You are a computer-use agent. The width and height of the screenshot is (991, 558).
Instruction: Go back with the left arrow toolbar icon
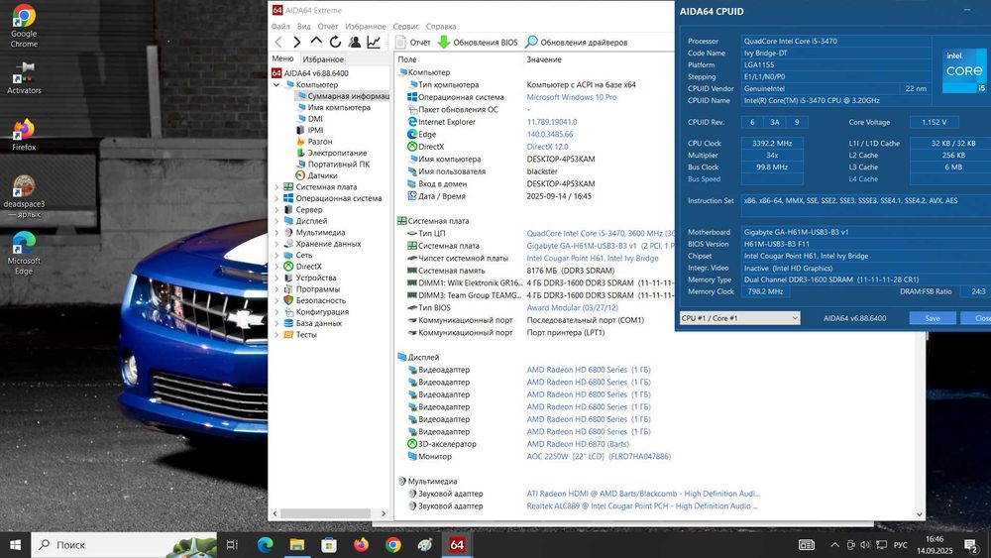pos(278,43)
